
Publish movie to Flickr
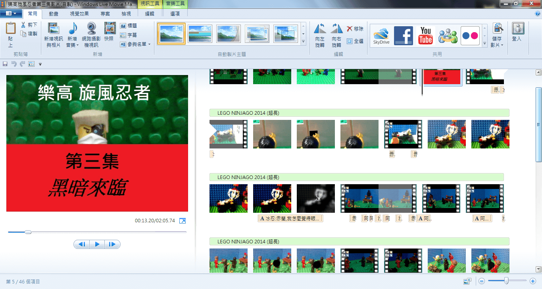coord(470,36)
